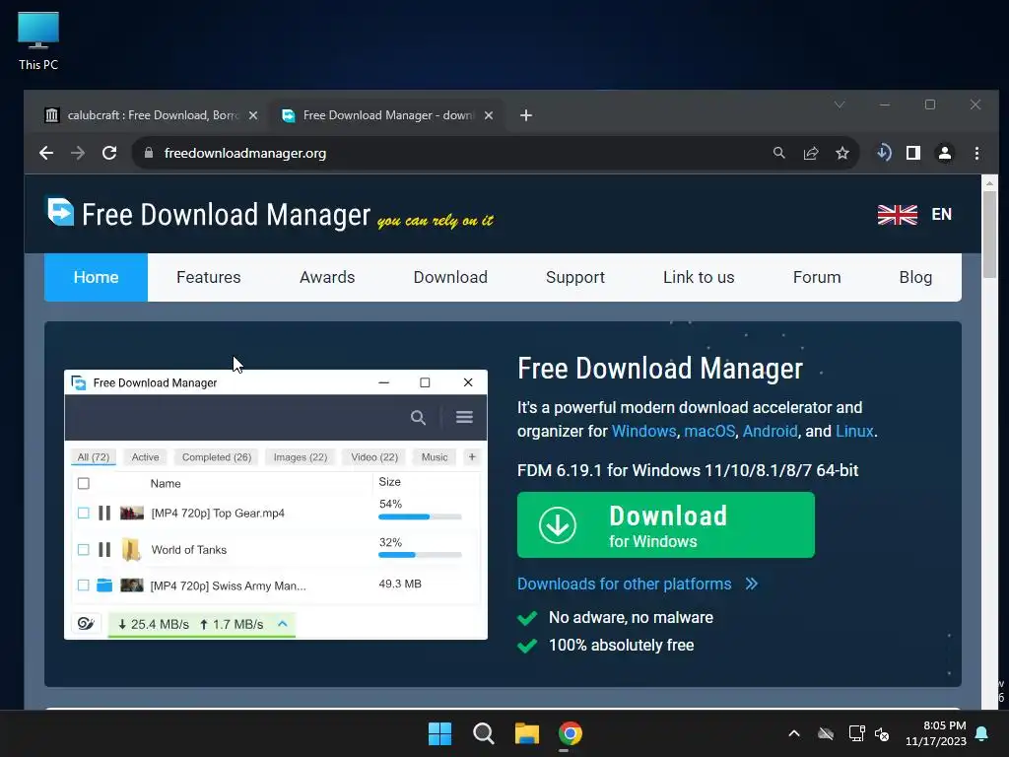Image resolution: width=1009 pixels, height=757 pixels.
Task: Expand hidden system tray icons chevron
Action: 794,733
